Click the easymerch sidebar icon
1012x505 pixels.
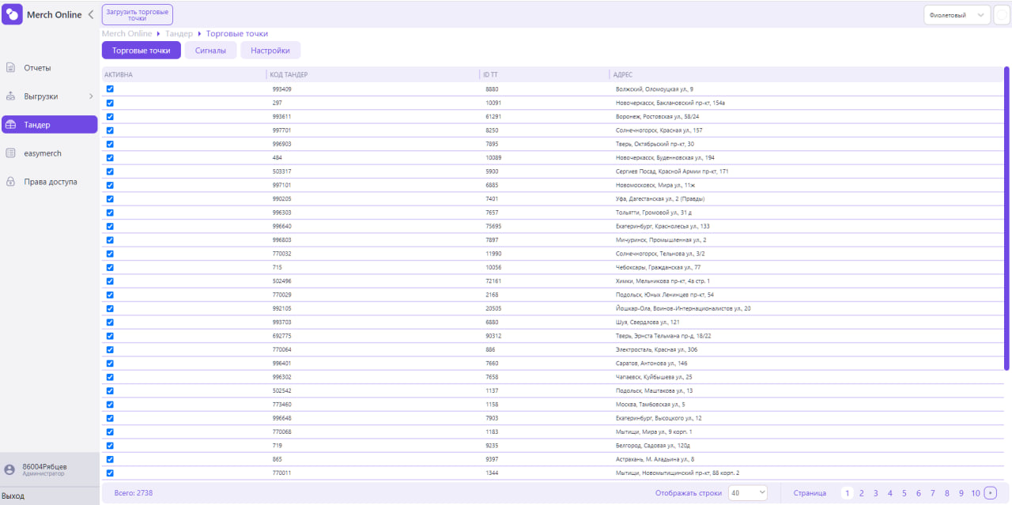click(x=11, y=153)
